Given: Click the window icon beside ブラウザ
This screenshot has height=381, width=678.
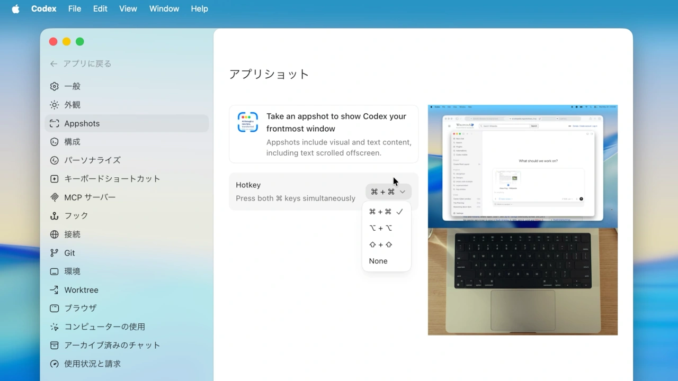Looking at the screenshot, I should click(54, 308).
